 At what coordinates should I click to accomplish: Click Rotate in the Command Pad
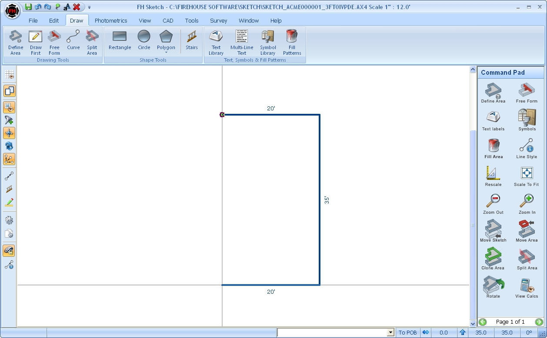[493, 288]
